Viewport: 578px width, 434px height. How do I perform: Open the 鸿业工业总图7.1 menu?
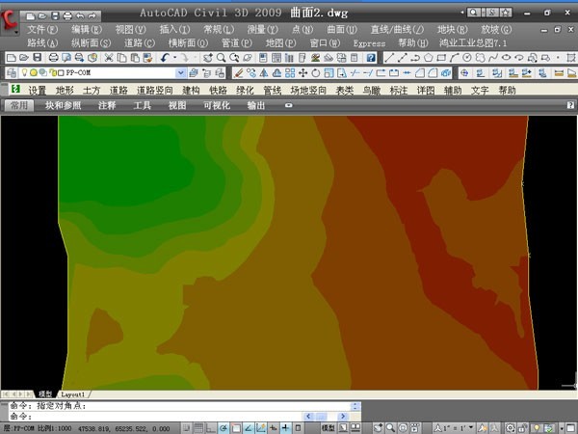(472, 43)
